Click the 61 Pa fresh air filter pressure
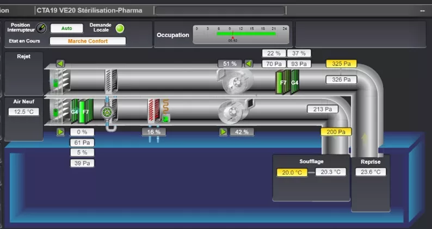Screen dimensions: 432x229 (82, 143)
